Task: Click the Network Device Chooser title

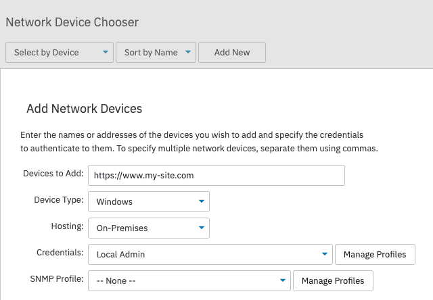Action: click(72, 22)
